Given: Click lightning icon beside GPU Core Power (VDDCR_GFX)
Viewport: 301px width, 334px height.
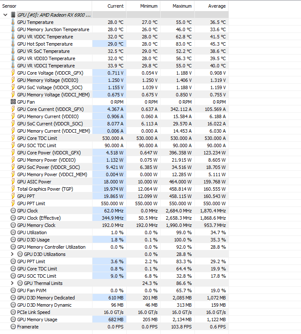Looking at the screenshot, I should point(13,152).
